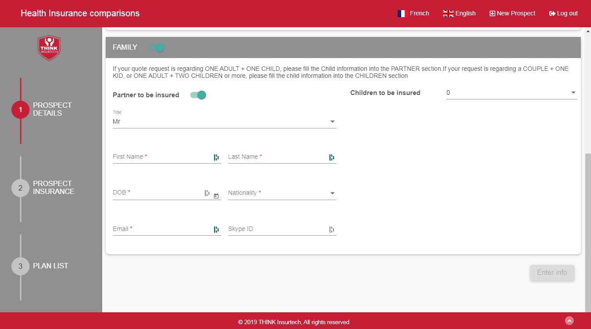Click the autofill icon in First Name field
This screenshot has width=591, height=329.
216,157
